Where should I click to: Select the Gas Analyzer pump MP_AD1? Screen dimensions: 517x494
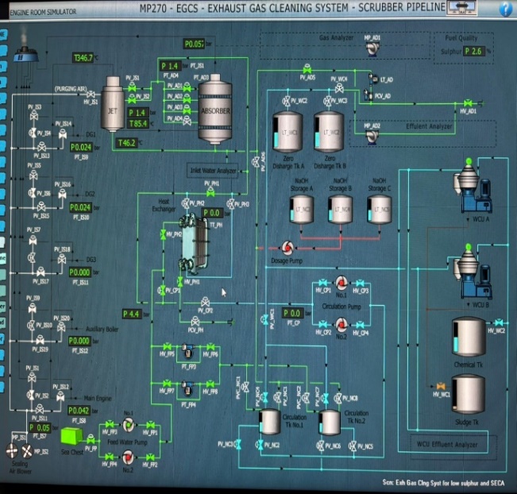click(371, 48)
